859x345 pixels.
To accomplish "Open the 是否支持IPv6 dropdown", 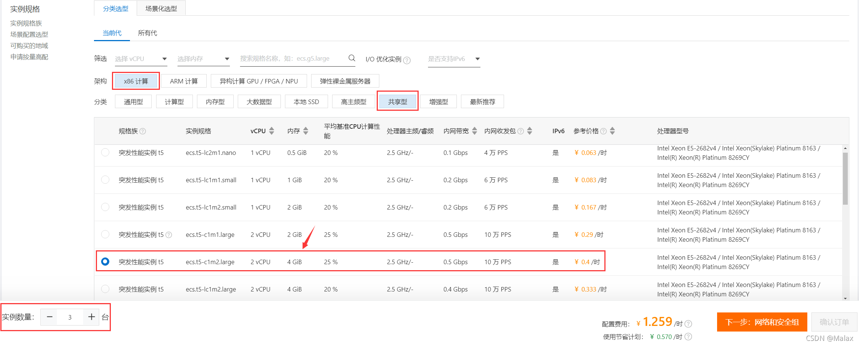I will tap(454, 59).
